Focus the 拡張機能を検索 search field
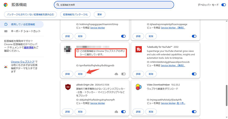 [114, 5]
